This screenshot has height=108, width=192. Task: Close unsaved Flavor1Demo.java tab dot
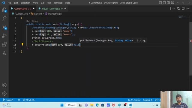[x=65, y=9]
